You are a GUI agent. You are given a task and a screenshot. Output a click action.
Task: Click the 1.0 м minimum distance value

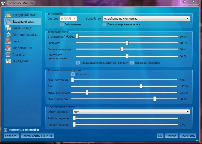183,80
